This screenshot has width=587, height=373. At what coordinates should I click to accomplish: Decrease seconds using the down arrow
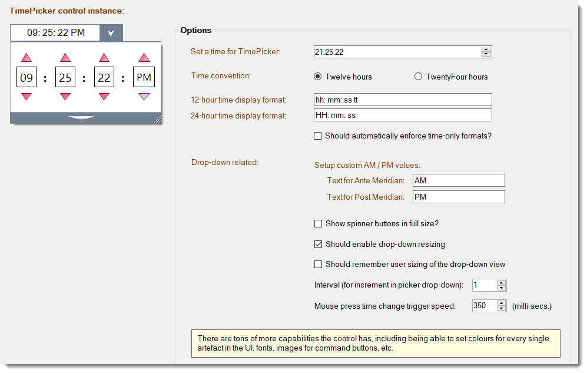tap(104, 96)
